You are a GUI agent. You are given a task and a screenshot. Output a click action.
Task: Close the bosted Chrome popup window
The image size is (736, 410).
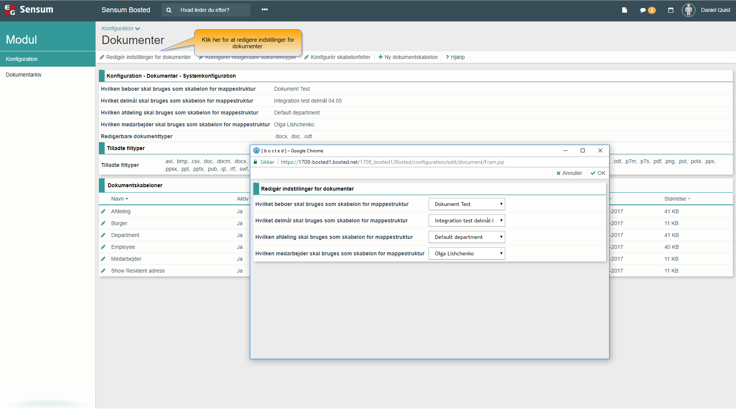click(x=600, y=150)
